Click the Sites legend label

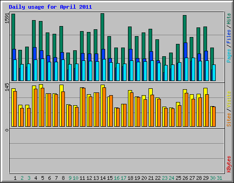coord(229,120)
